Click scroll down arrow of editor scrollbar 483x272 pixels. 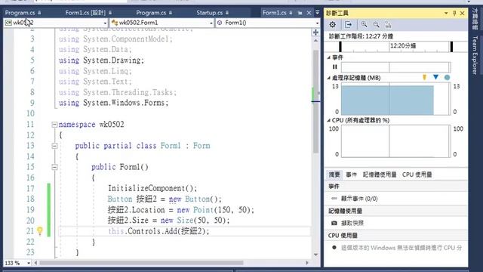[x=315, y=255]
